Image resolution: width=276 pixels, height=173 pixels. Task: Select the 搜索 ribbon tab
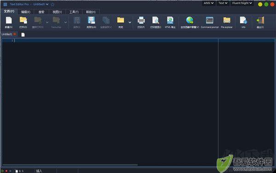[41, 12]
